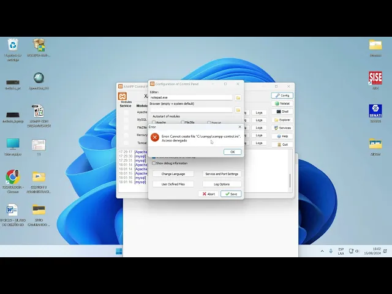Click the Abort button with the red X
Viewport: 392px width, 294px height.
[208, 194]
